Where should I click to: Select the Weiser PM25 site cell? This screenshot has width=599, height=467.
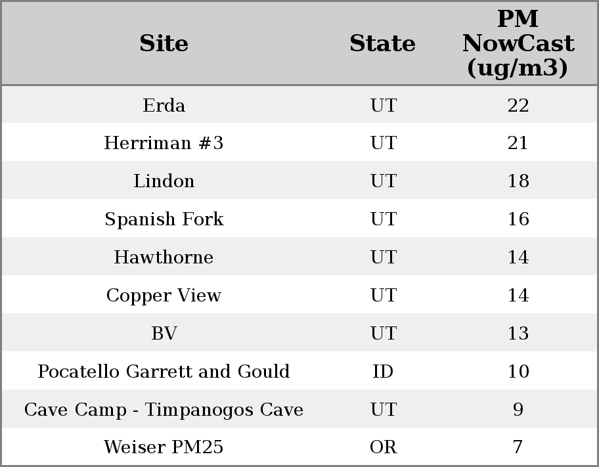click(x=164, y=448)
